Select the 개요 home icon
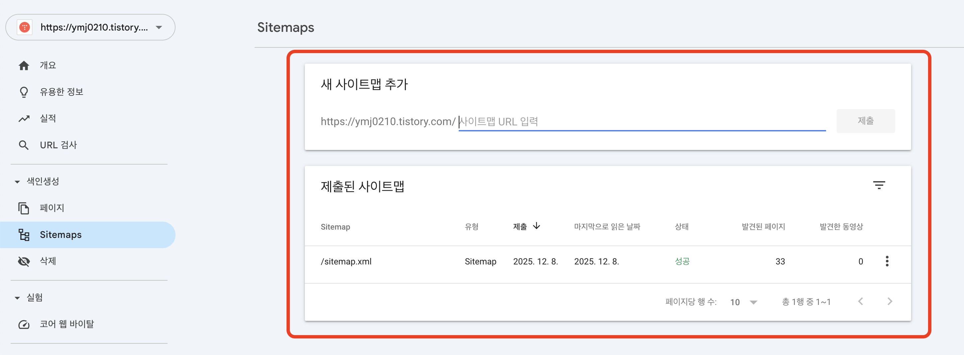Screen dimensions: 964x355 pyautogui.click(x=24, y=65)
